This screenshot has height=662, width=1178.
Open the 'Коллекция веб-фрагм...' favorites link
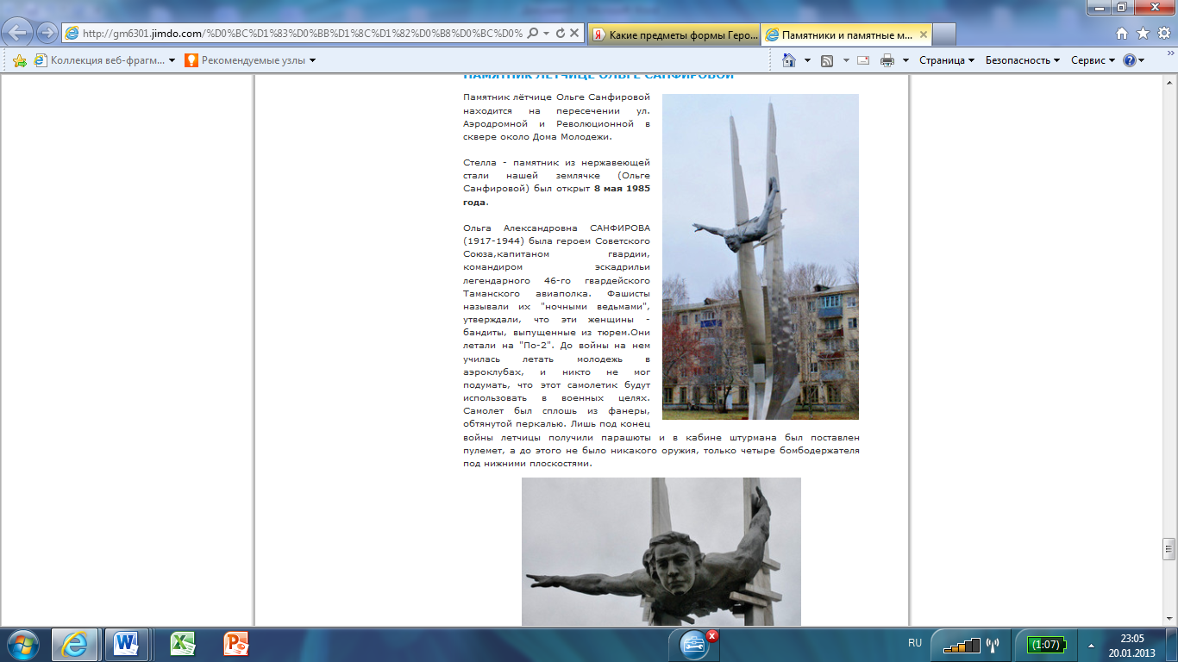click(102, 60)
